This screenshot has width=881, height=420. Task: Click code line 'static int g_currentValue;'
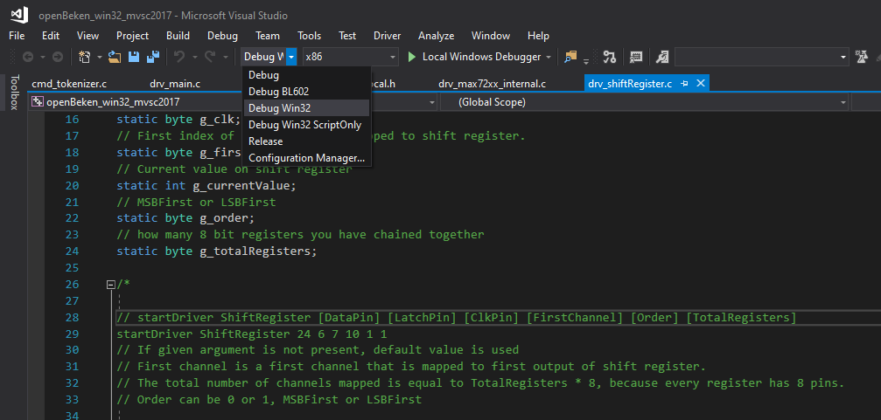tap(206, 186)
